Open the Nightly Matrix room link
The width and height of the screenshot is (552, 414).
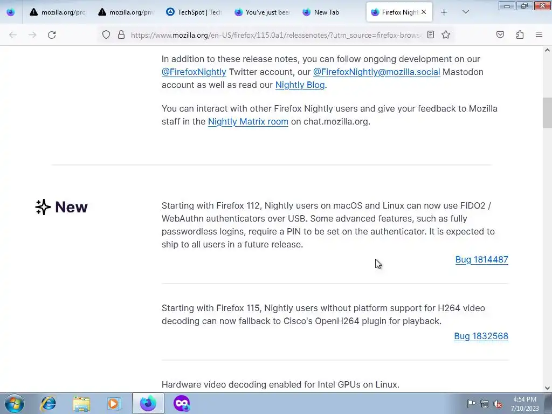(x=248, y=121)
